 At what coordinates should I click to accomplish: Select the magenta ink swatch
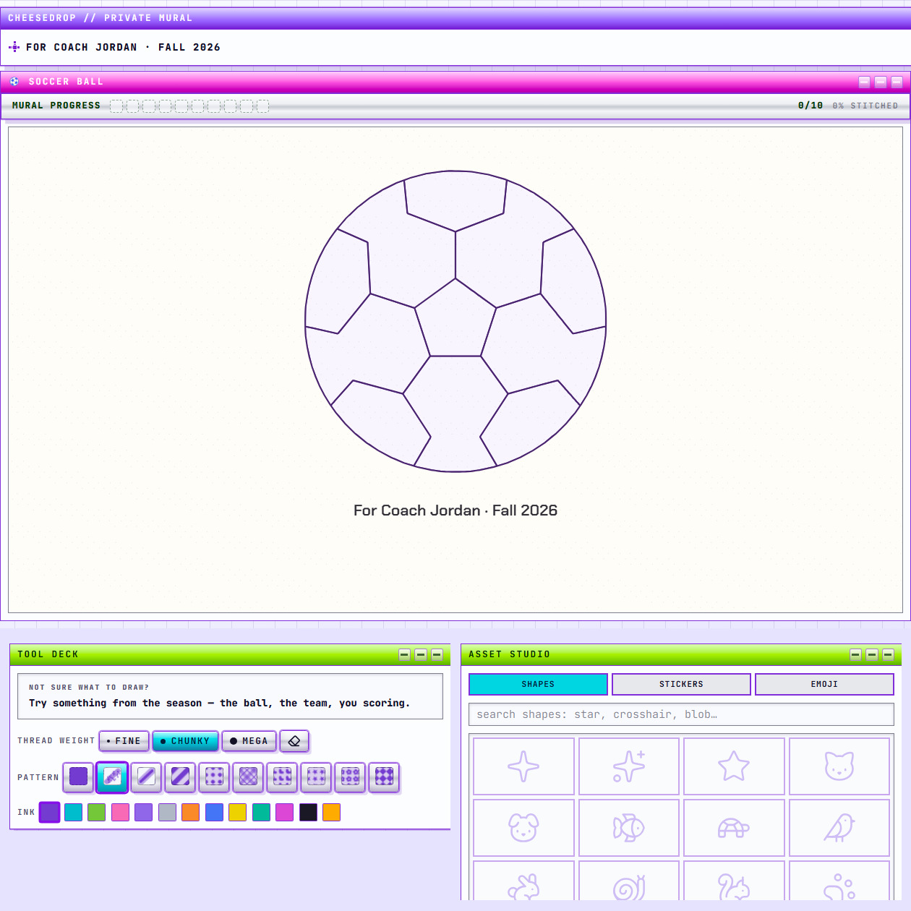pos(284,812)
